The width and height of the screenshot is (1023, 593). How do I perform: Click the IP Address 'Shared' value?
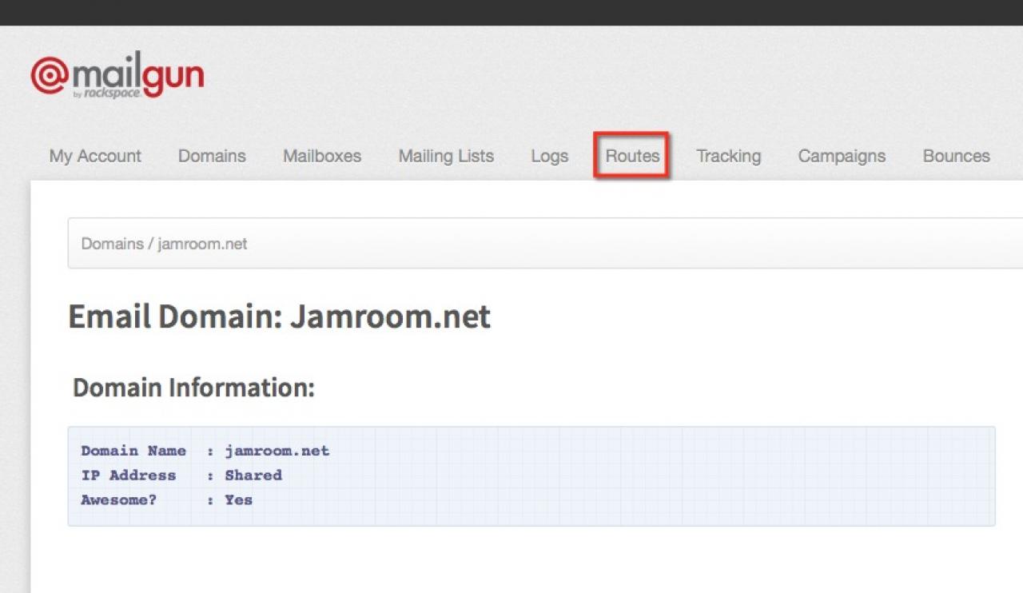pyautogui.click(x=253, y=476)
